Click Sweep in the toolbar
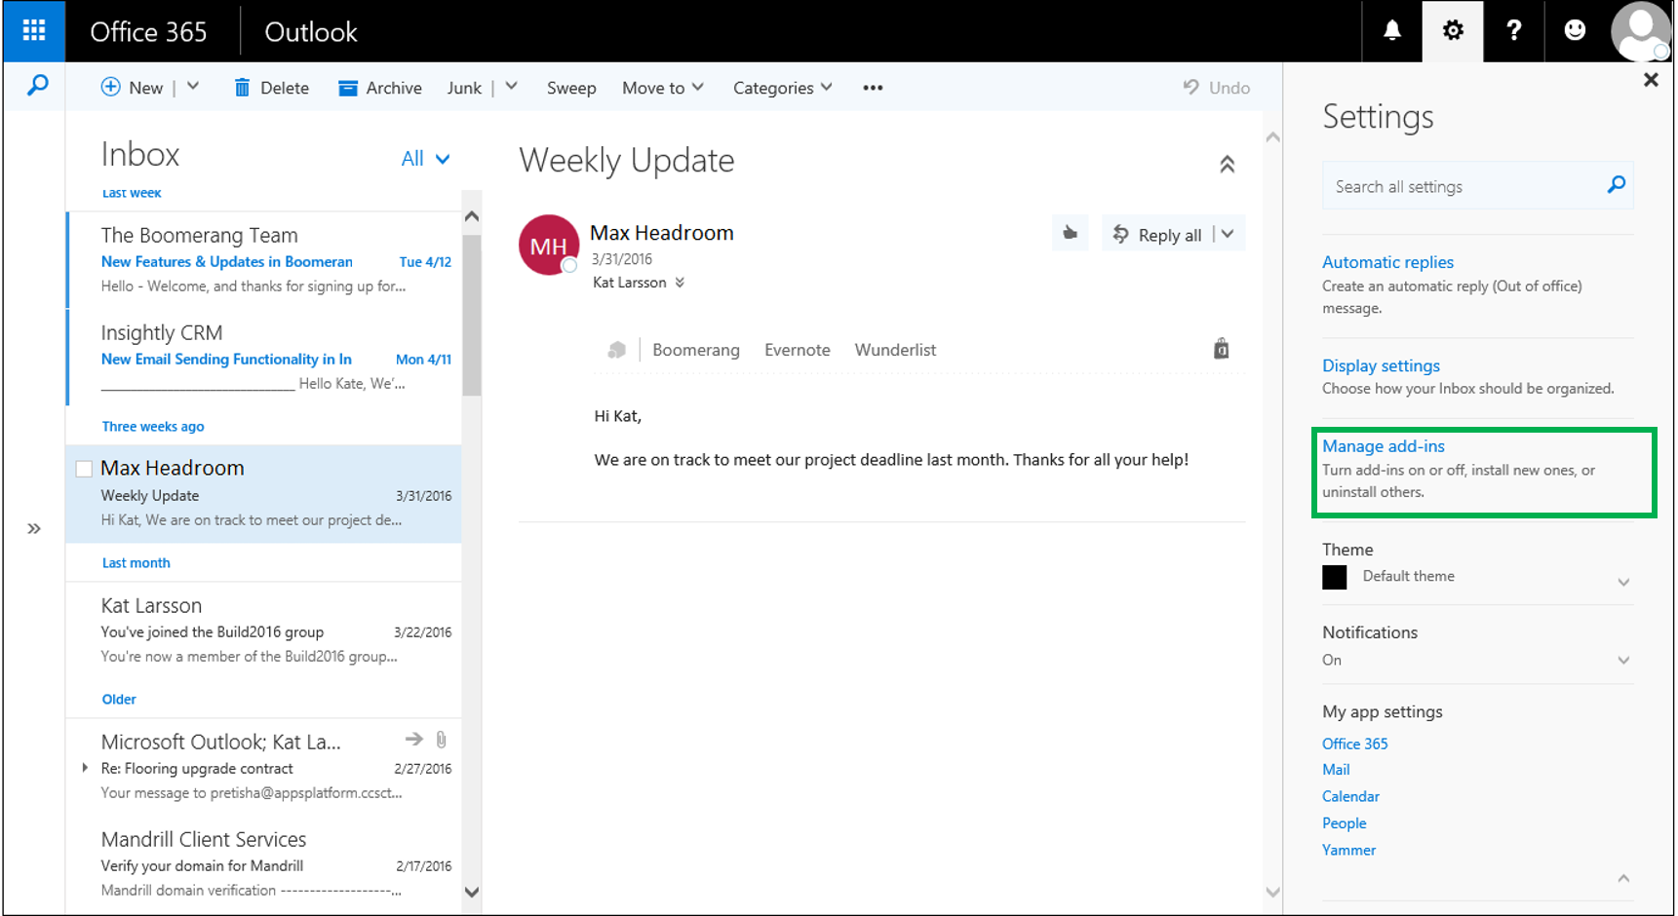Screen dimensions: 1678x916 point(571,88)
